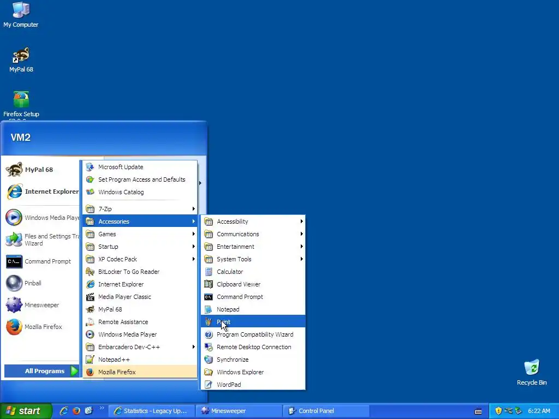Expand the Embarcadero Dev-C++ folder
Viewport: 559px width, 419px height.
[x=140, y=347]
